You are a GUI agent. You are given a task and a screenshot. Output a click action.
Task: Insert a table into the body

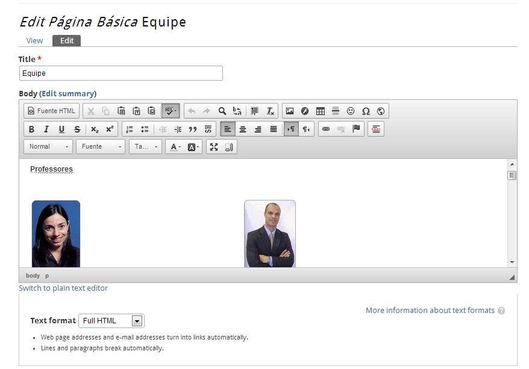(321, 111)
